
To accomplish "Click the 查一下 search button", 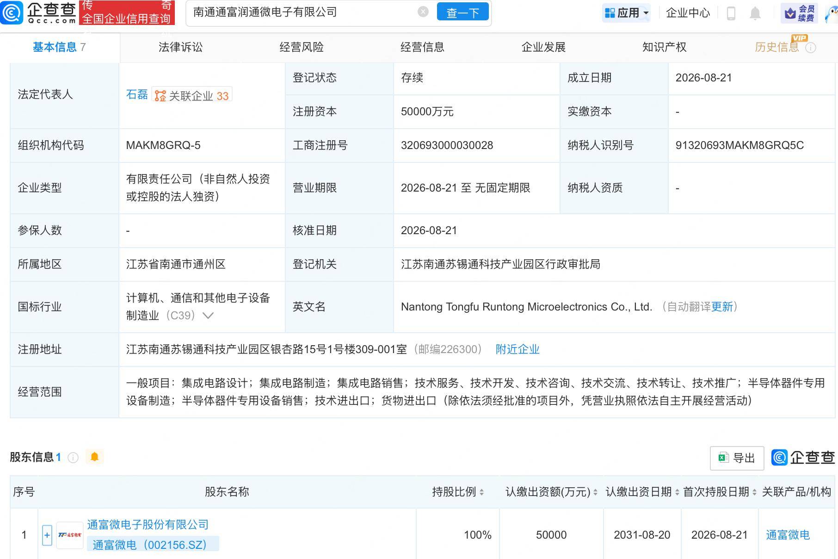I will 462,12.
